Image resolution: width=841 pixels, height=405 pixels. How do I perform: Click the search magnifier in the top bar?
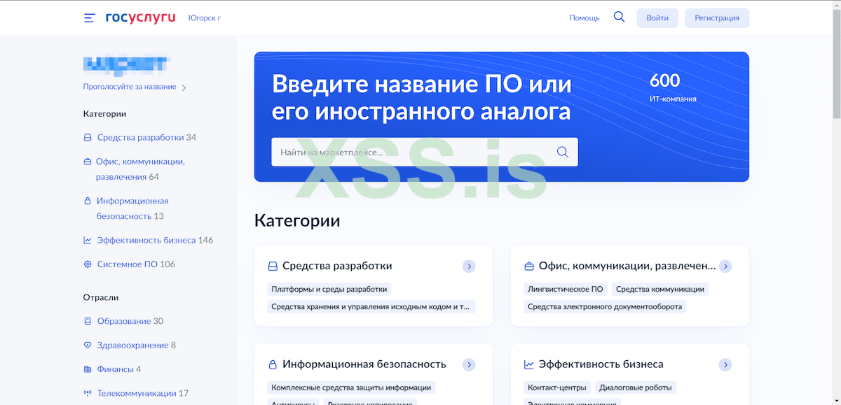619,17
